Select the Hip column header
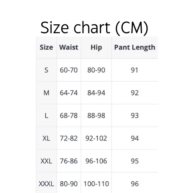 [x=96, y=47]
